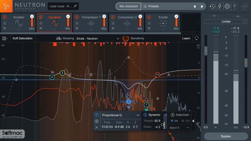The width and height of the screenshot is (251, 141).
Task: Remove band 5 with the X icon
Action: point(97,127)
